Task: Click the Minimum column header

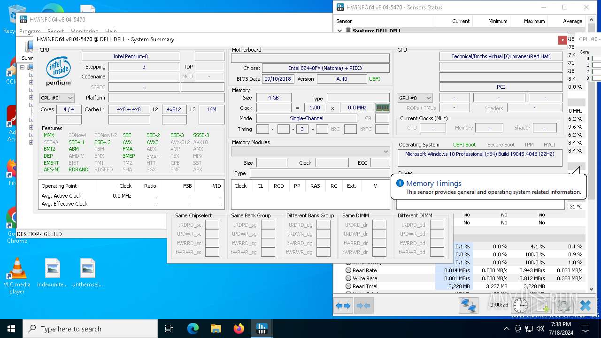Action: [492, 21]
